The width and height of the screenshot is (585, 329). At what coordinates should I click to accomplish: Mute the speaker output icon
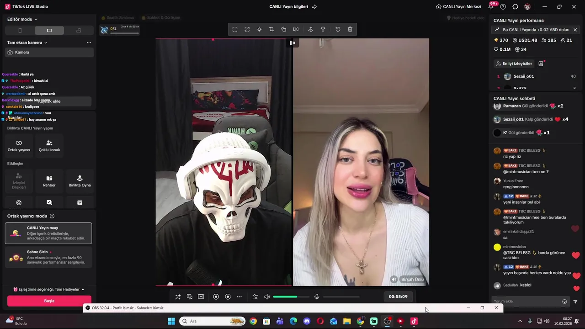point(267,297)
